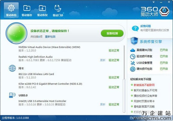Select 802.11n USB Wireless LAN Card row
This screenshot has height=121, width=173.
click(x=69, y=76)
